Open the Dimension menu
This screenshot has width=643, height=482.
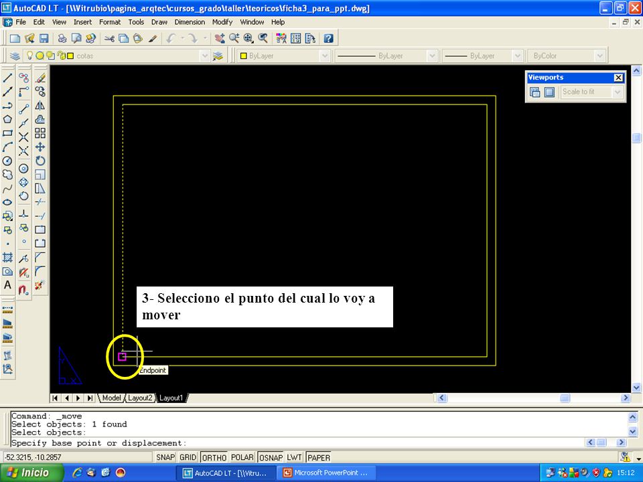pos(190,22)
